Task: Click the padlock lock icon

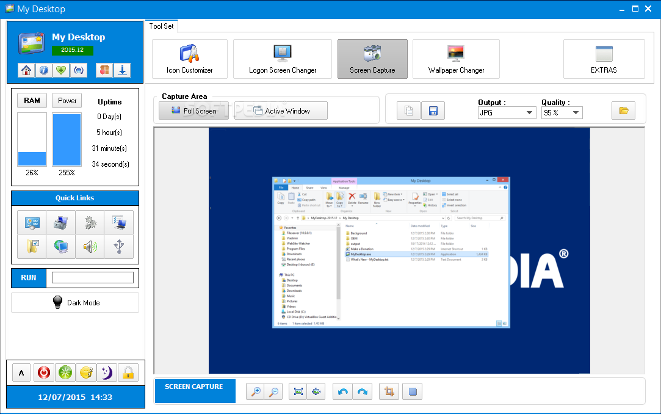Action: coord(128,372)
